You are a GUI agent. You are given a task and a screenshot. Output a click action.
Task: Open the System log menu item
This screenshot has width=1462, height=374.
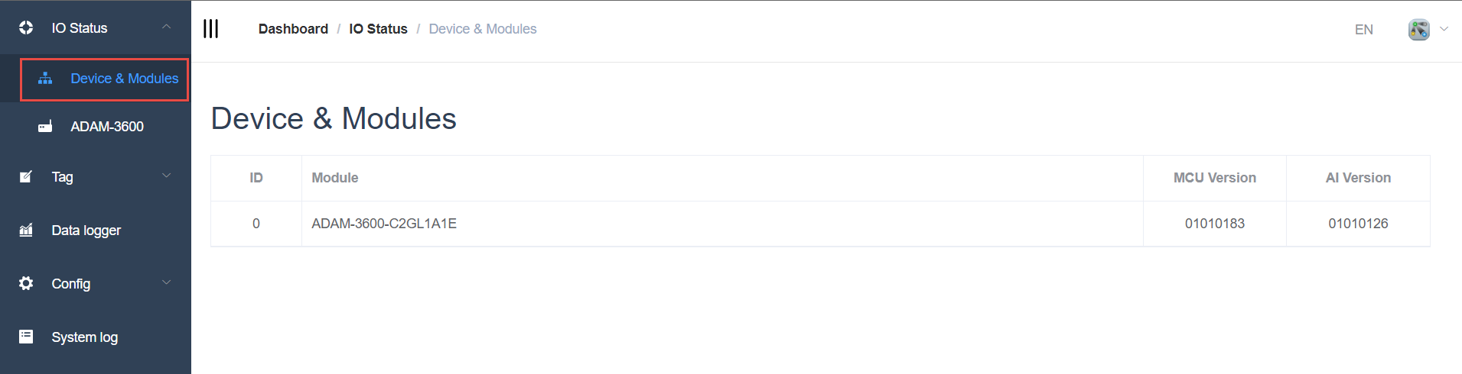point(84,337)
